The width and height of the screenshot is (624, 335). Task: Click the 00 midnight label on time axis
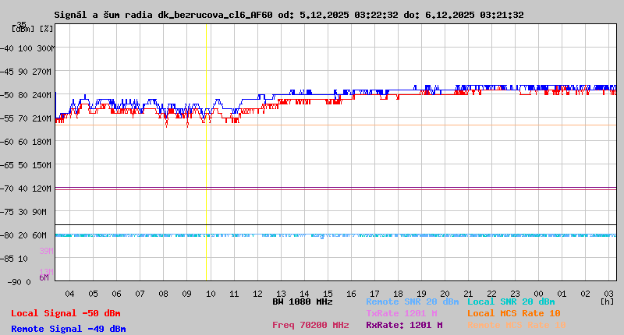point(539,294)
